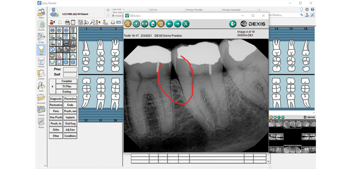Open the printer dropdown in chart toolbar
351x169 pixels.
click(67, 23)
